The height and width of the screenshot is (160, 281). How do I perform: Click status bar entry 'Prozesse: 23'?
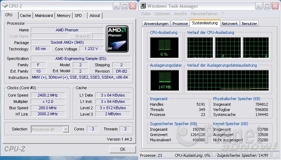tap(151, 155)
